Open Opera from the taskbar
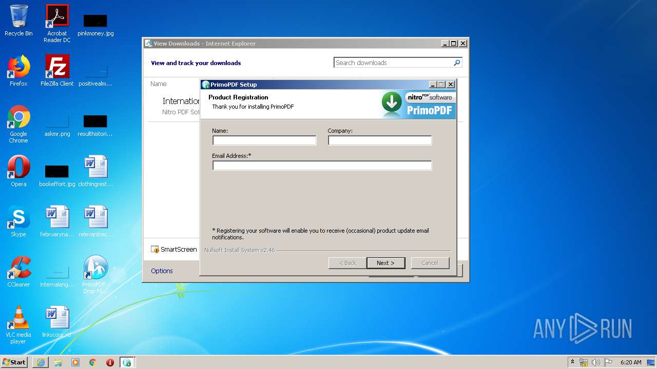This screenshot has width=657, height=369. click(x=110, y=362)
